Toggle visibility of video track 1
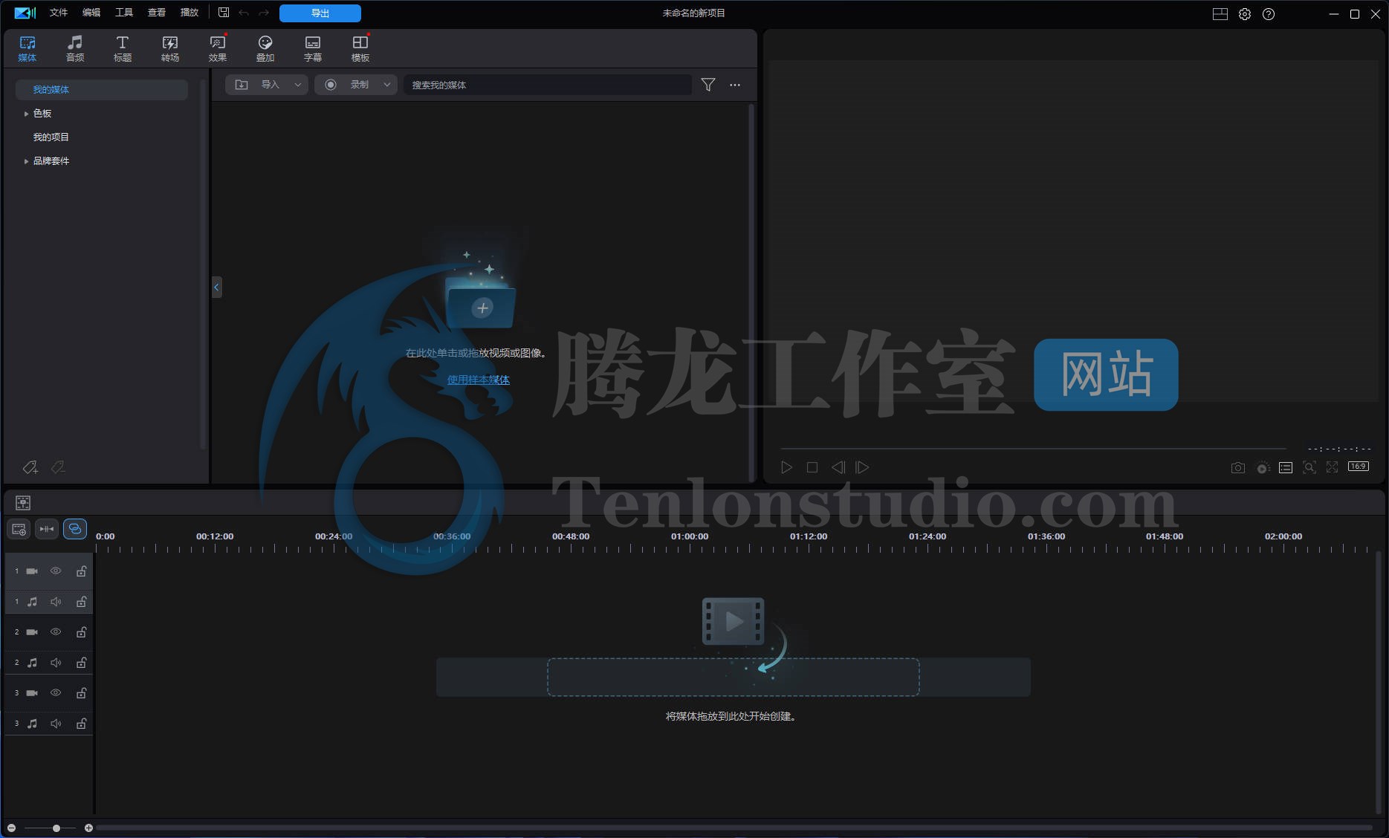Screen dimensions: 1389x838 [56, 571]
